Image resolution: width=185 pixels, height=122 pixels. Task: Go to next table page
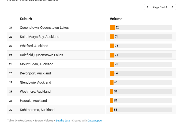pos(172,7)
